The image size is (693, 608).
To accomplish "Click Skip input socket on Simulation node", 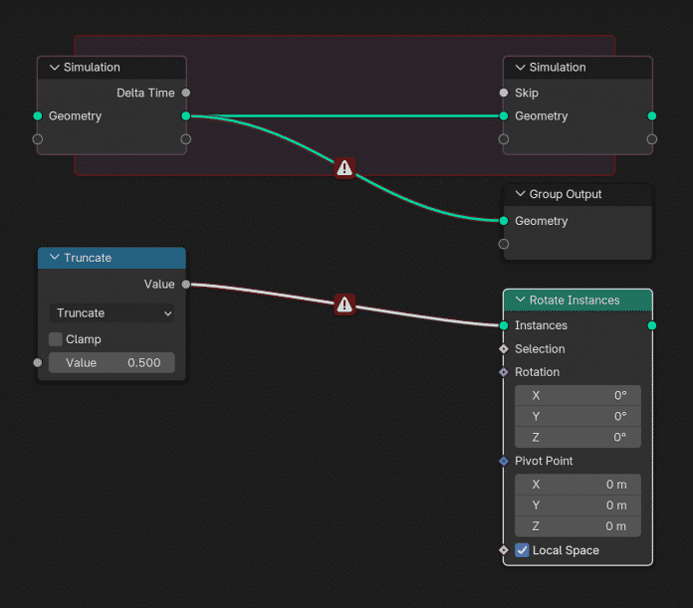I will [x=504, y=93].
